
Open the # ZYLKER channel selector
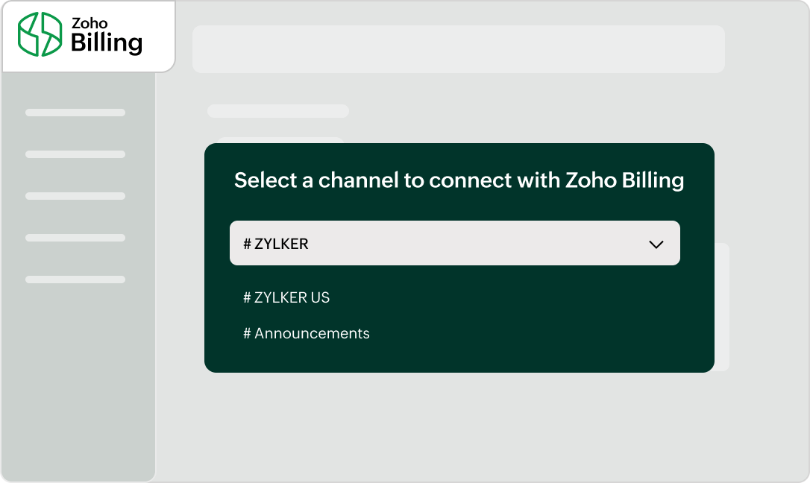(x=454, y=243)
